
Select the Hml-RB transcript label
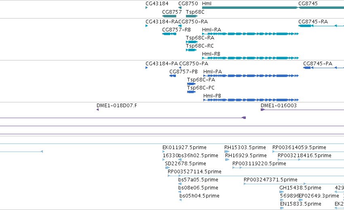pyautogui.click(x=211, y=54)
